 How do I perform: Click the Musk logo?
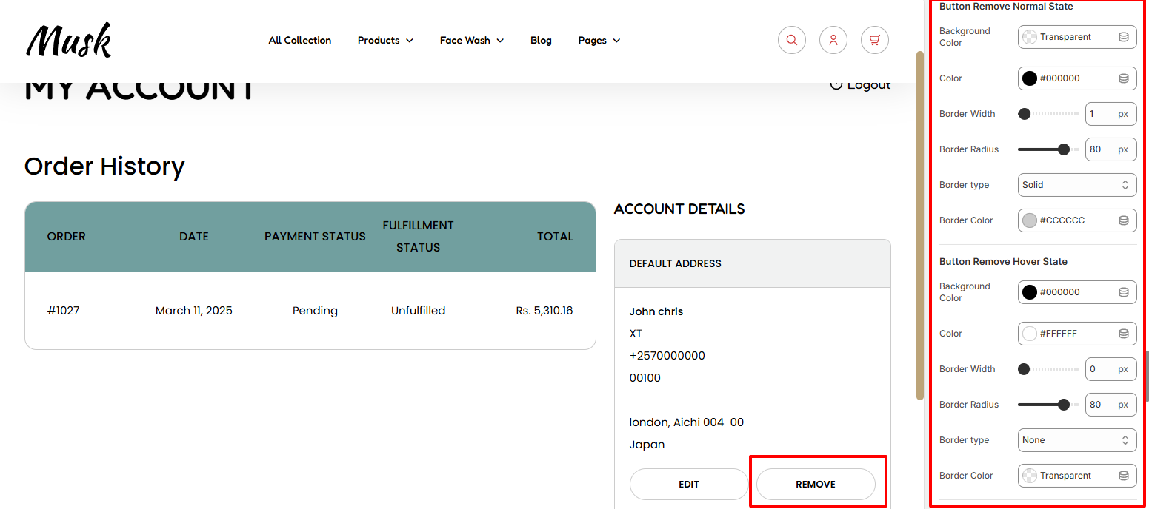69,40
